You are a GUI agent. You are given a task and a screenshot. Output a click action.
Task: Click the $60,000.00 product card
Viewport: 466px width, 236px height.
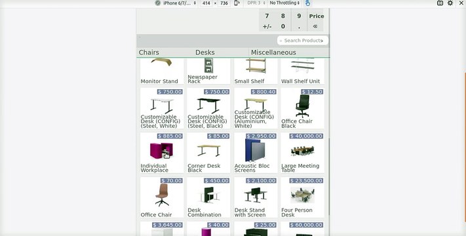(x=303, y=229)
